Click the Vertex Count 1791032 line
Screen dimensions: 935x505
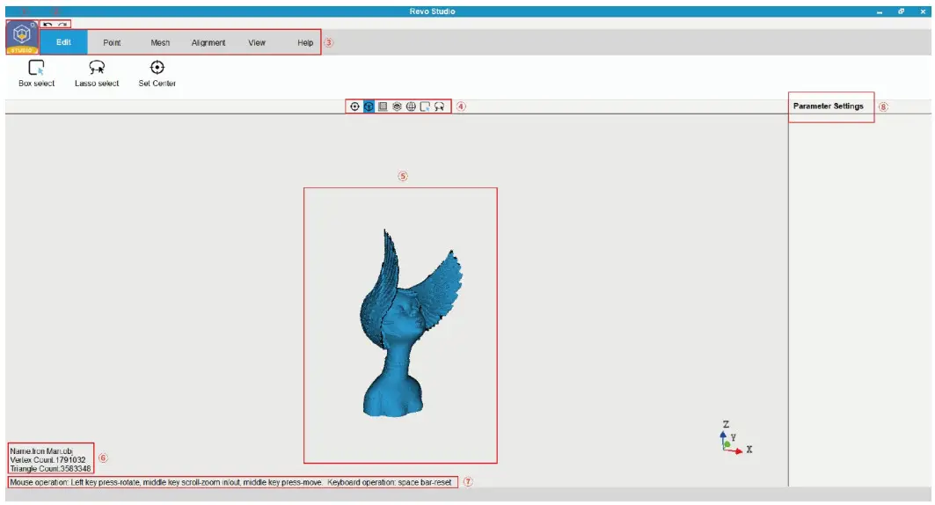[47, 459]
